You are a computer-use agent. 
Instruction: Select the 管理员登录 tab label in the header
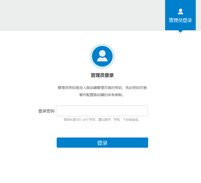(x=180, y=20)
